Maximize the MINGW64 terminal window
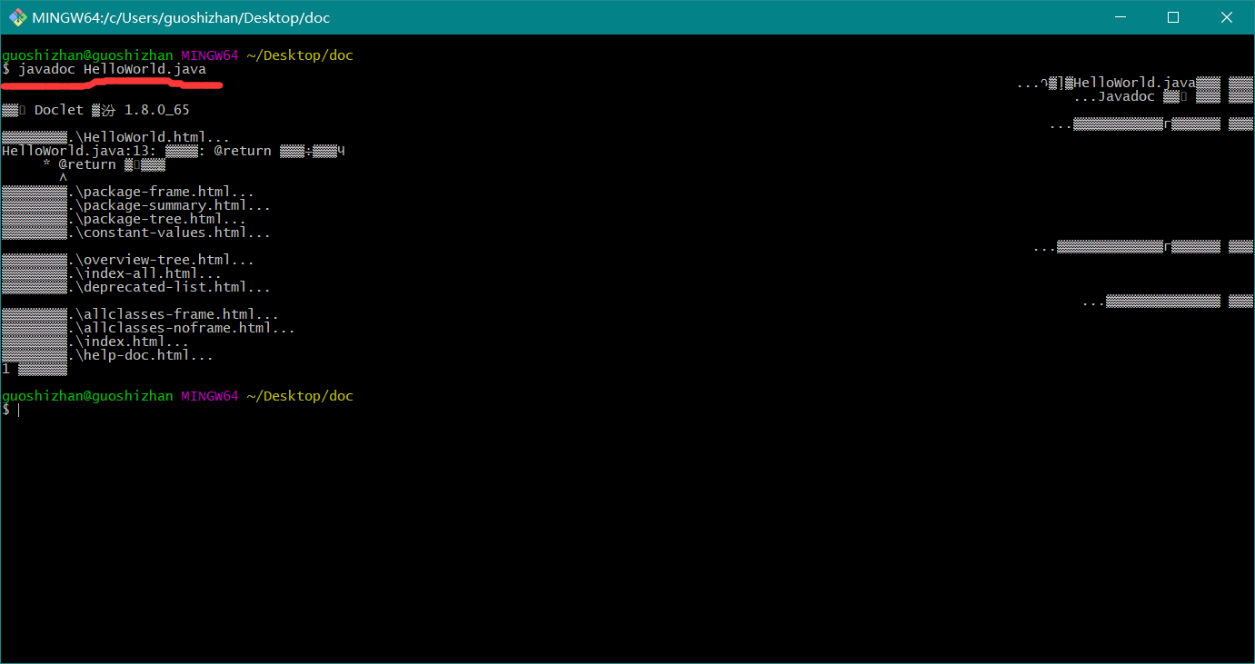 point(1172,17)
